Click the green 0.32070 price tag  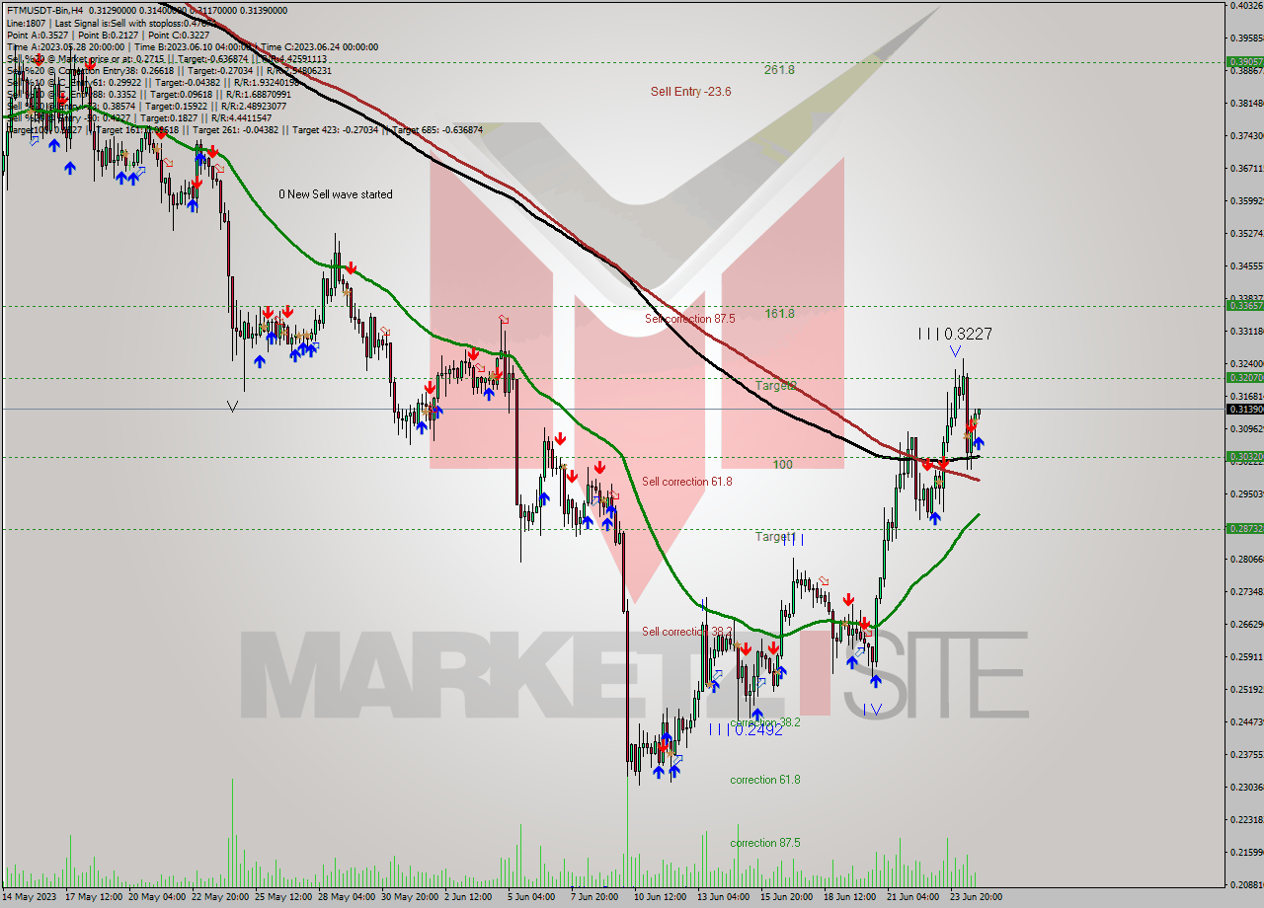click(1244, 378)
